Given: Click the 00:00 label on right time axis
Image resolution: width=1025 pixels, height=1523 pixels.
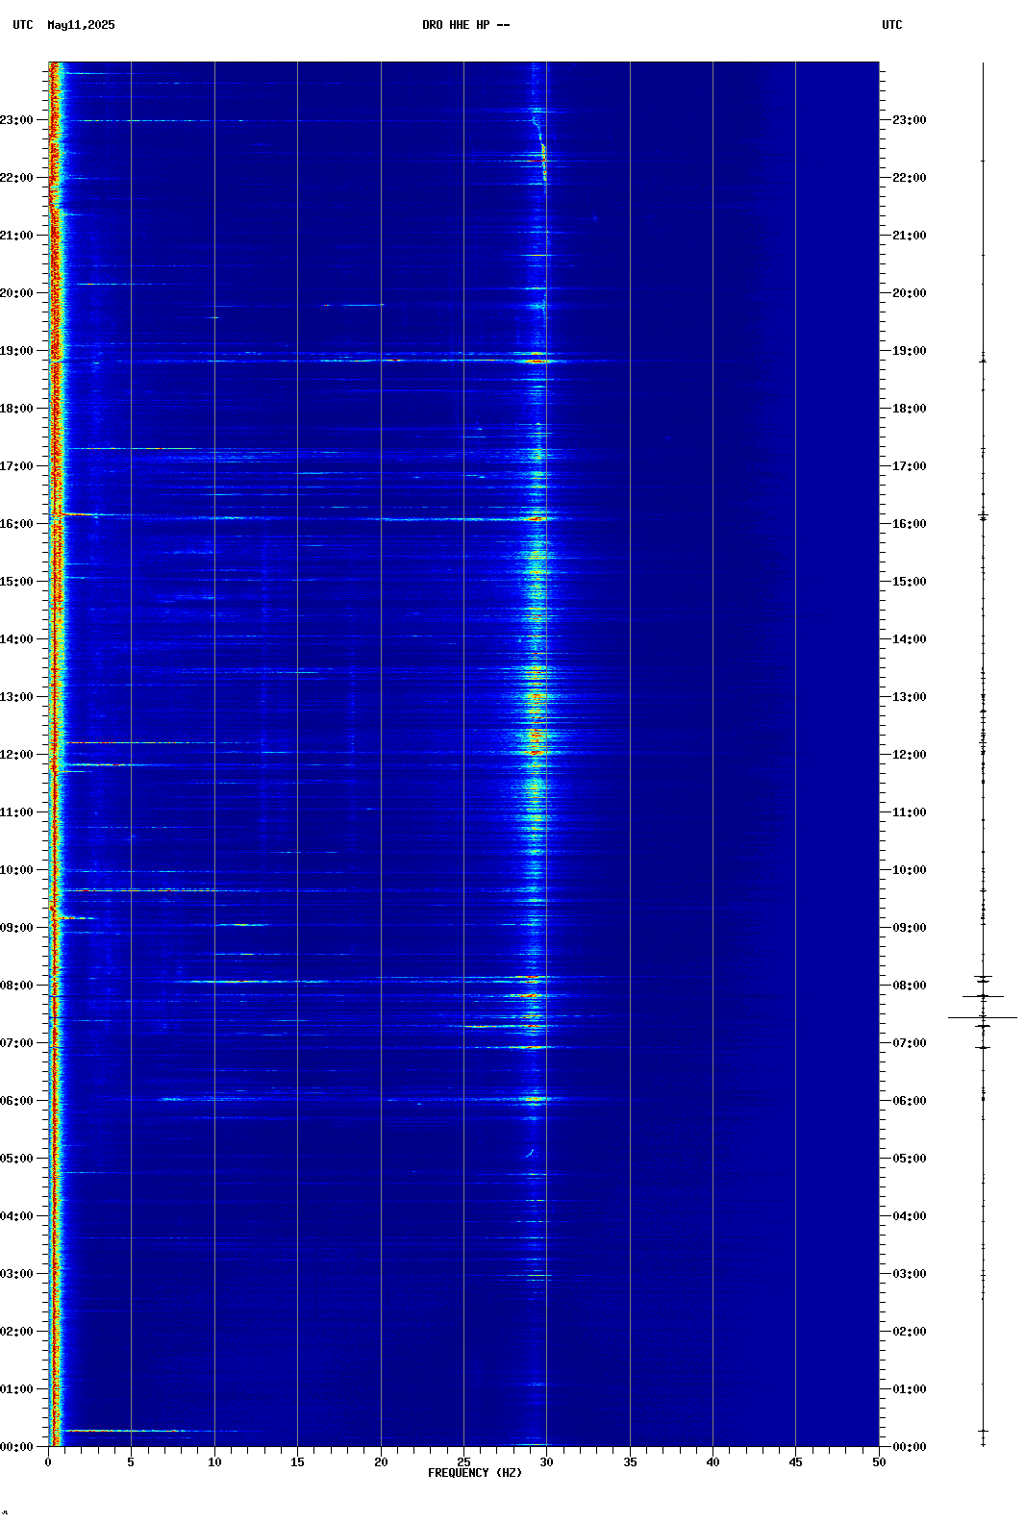Looking at the screenshot, I should pyautogui.click(x=910, y=1447).
